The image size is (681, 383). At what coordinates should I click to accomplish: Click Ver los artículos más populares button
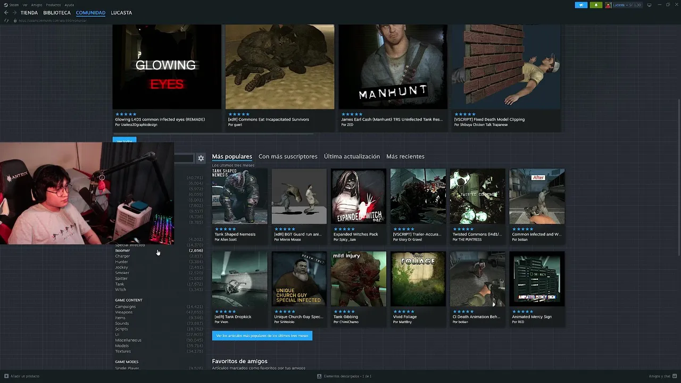tap(262, 336)
